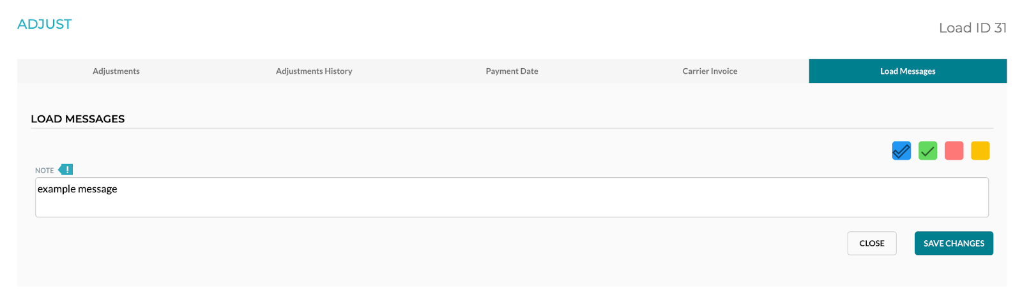Click the LOAD MESSAGES section heading
1022x302 pixels.
tap(78, 119)
